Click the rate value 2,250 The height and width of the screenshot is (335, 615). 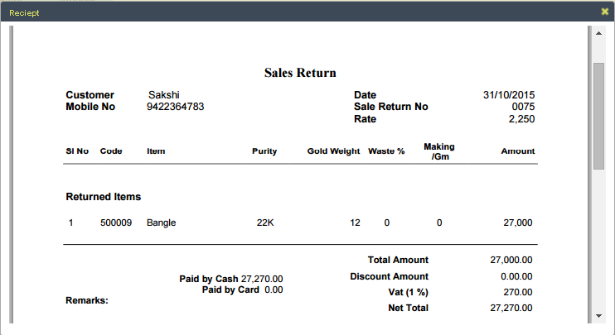coord(521,119)
